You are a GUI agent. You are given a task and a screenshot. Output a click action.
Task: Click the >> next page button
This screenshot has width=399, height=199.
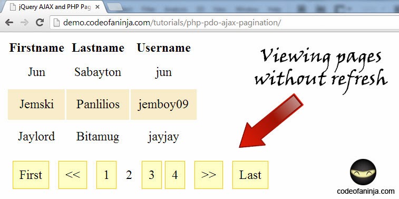[209, 175]
